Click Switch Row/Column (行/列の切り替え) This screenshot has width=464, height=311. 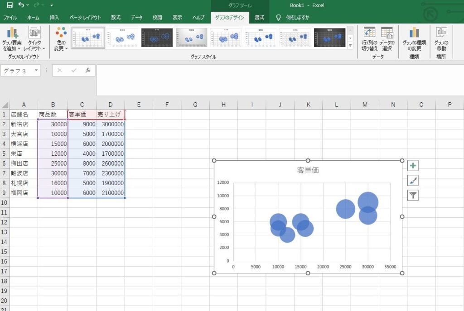pyautogui.click(x=369, y=39)
